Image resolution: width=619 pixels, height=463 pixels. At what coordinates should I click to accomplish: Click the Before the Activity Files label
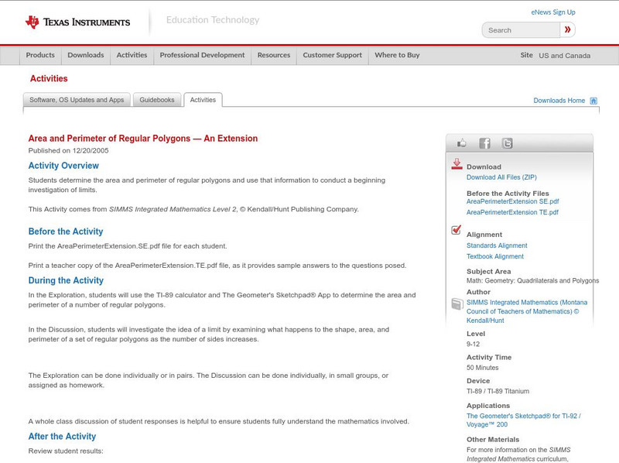[508, 194]
